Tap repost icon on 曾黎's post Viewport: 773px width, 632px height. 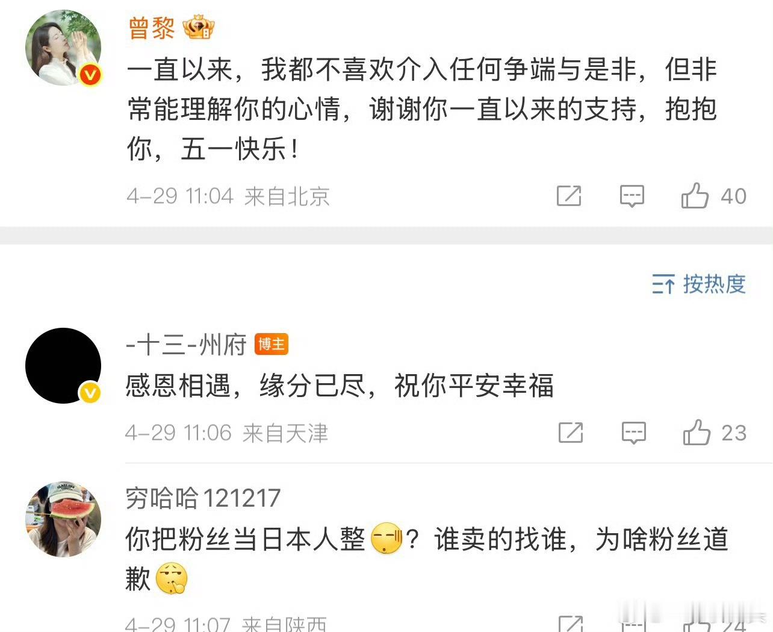[x=569, y=195]
